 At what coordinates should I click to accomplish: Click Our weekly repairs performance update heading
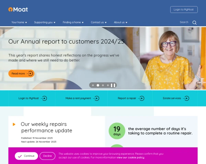click(x=46, y=127)
